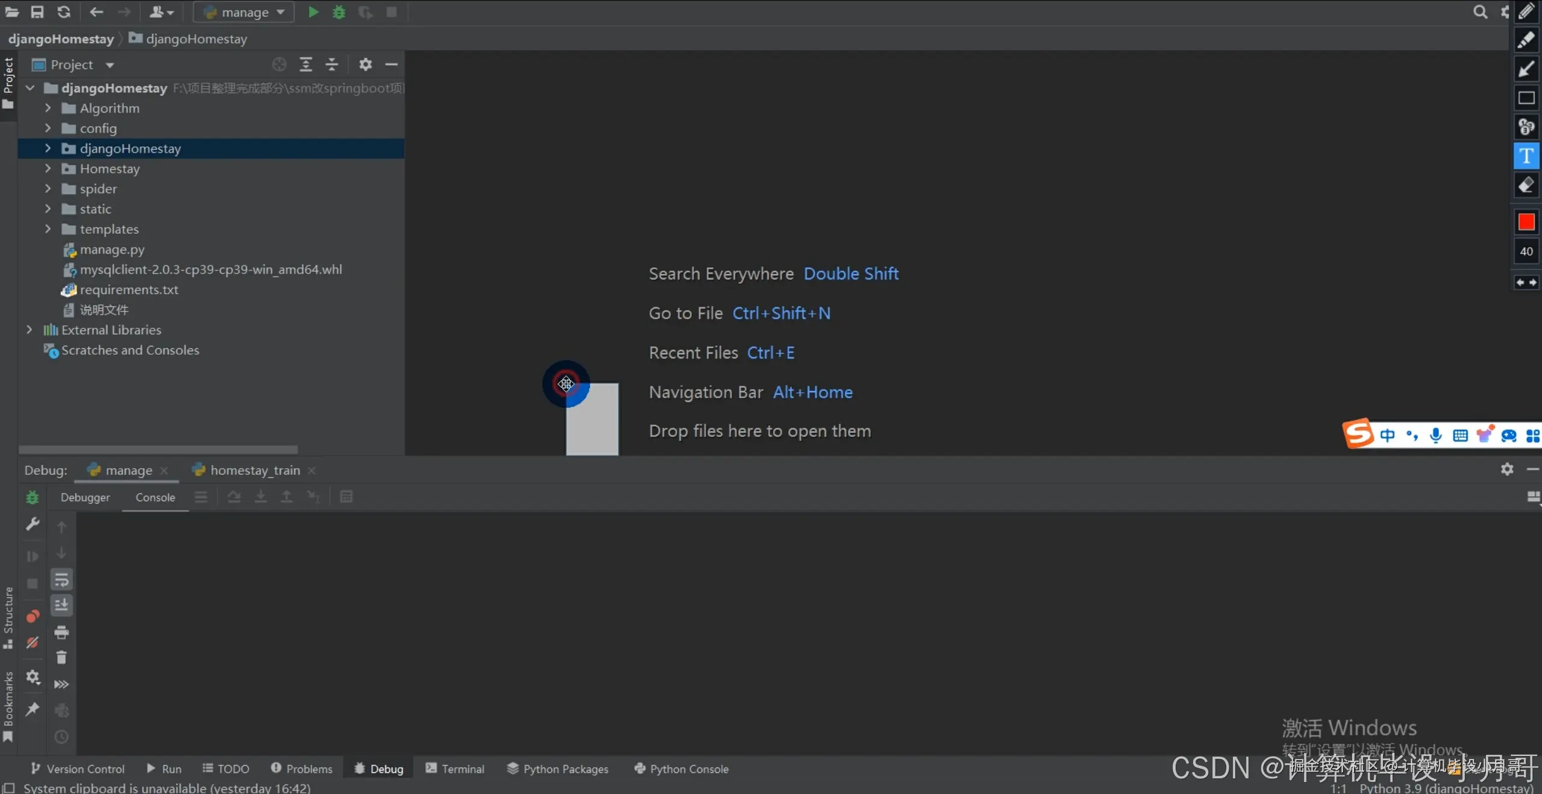Viewport: 1542px width, 794px height.
Task: Select the pencil tool at top right
Action: 1526,12
